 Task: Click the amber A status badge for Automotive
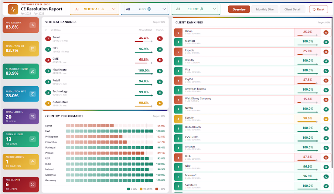[x=160, y=103]
